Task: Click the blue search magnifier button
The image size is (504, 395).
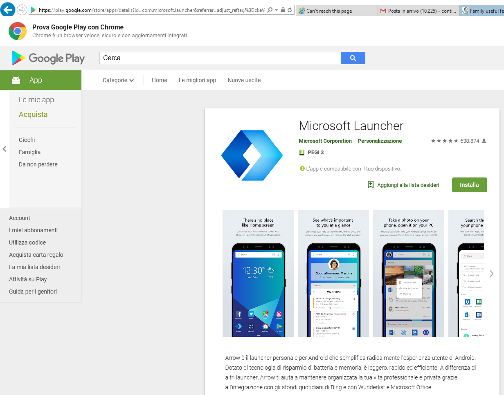Action: coord(353,58)
